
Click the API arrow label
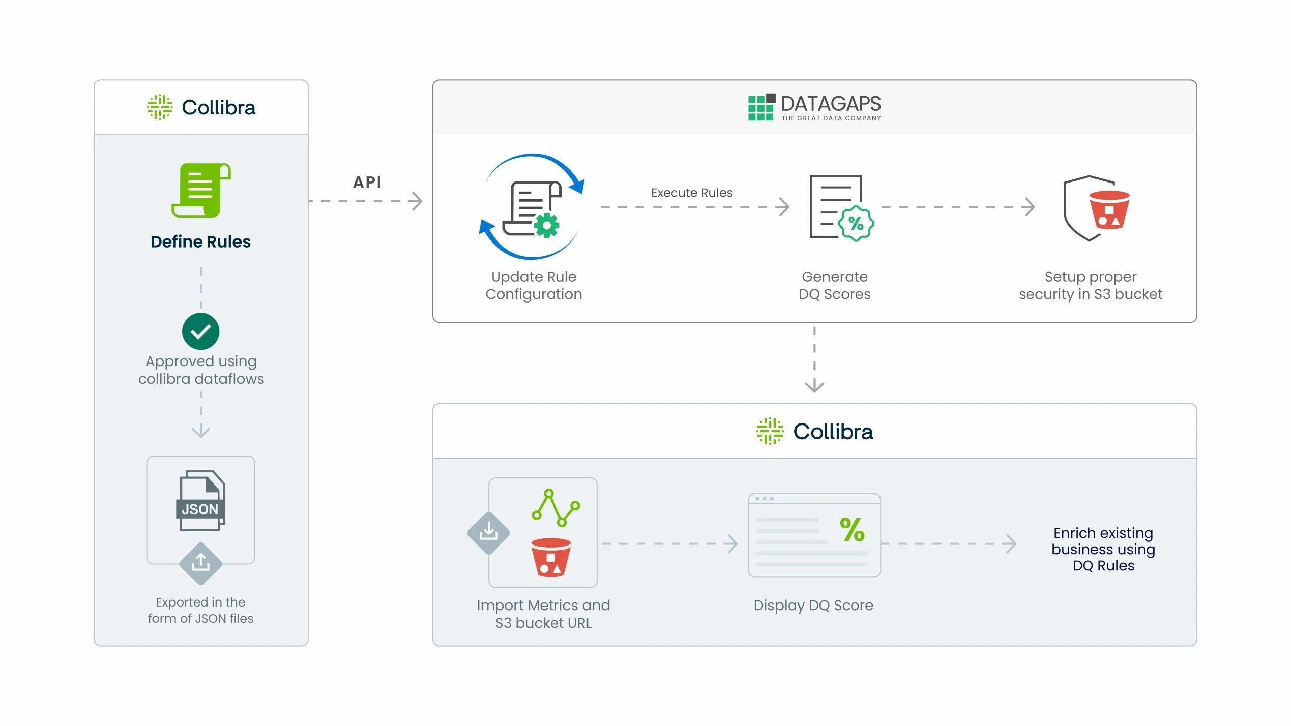click(368, 182)
